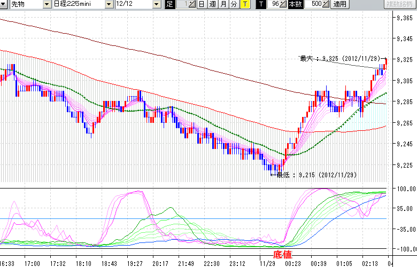Image resolution: width=417 pixels, height=267 pixels.
Task: Adjust the 本数 spinner showing 500
Action: point(326,4)
